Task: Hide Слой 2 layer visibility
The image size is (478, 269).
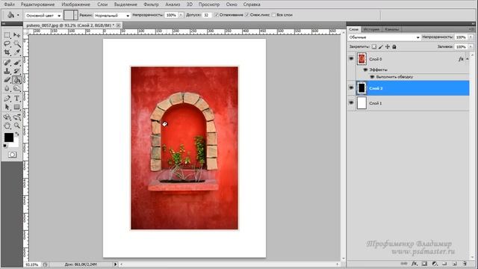Action: coord(351,88)
